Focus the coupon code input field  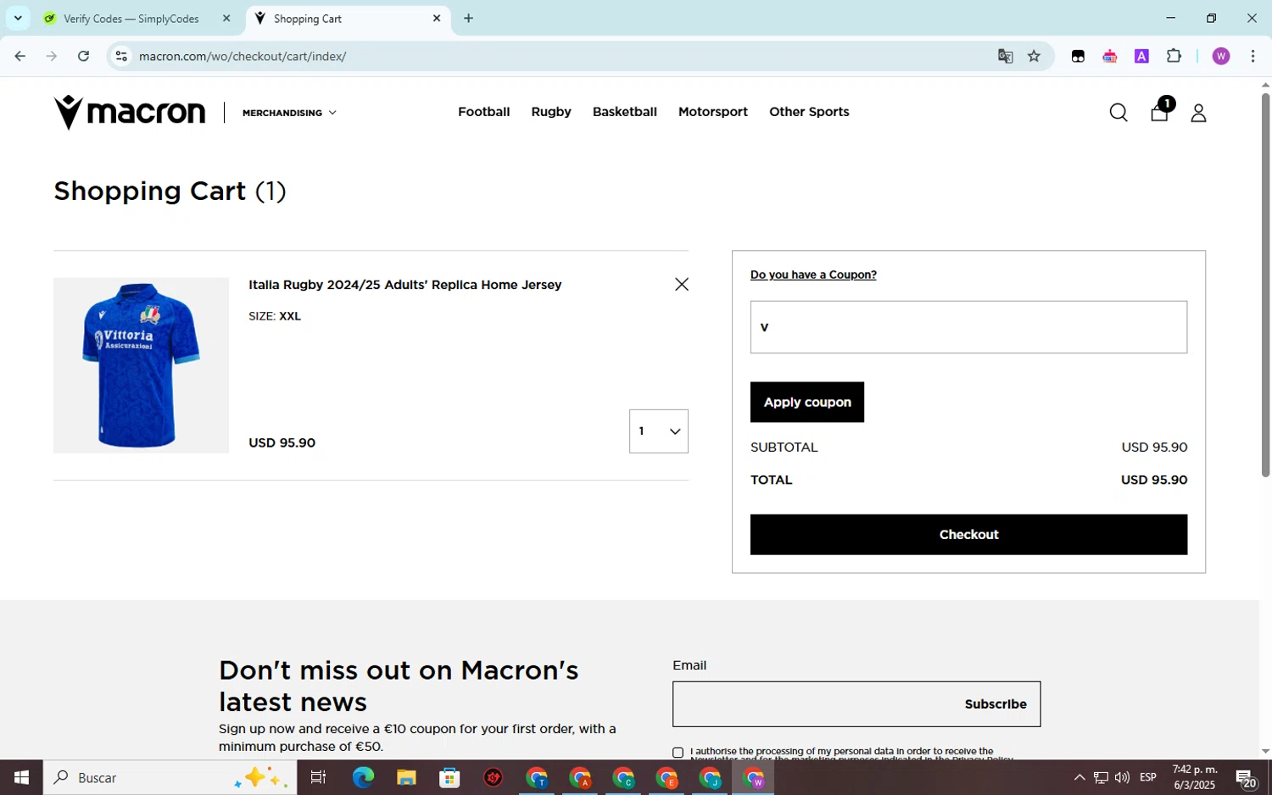[968, 327]
